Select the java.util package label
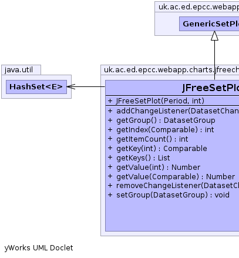Screen dimensions: 239x258 pos(19,70)
